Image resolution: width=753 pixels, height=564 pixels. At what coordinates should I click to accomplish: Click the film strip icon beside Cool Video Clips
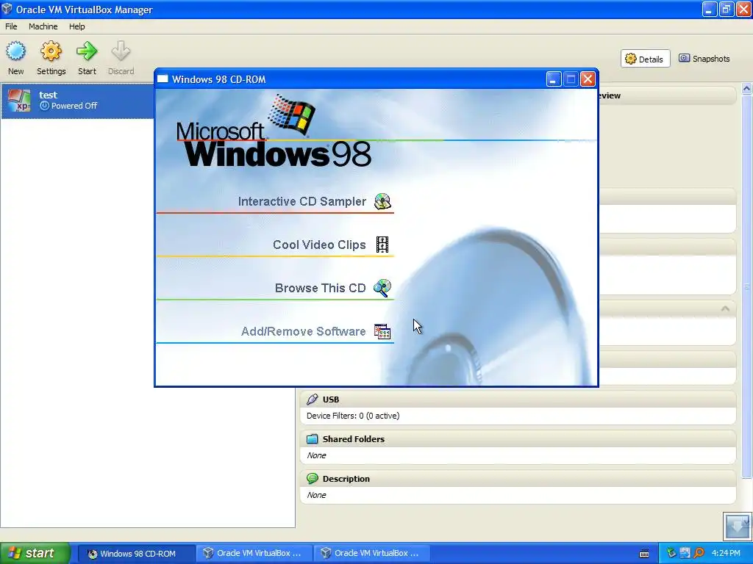382,245
